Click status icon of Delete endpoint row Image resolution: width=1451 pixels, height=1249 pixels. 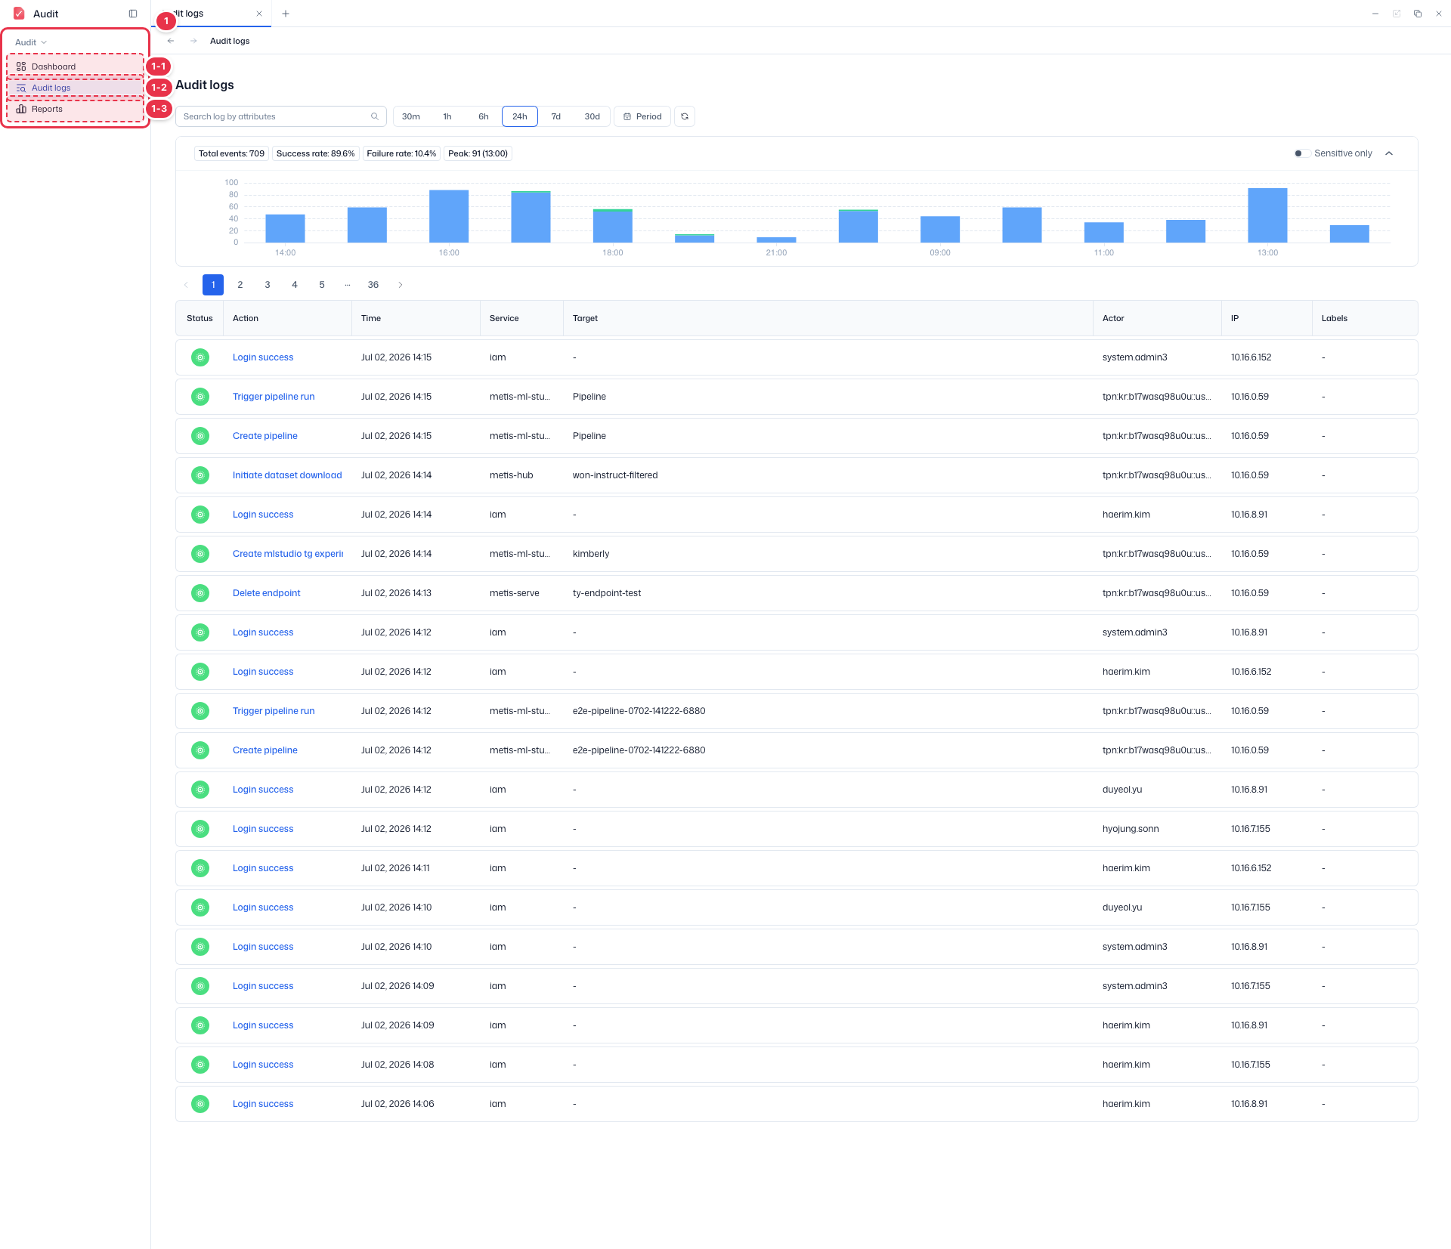coord(200,593)
